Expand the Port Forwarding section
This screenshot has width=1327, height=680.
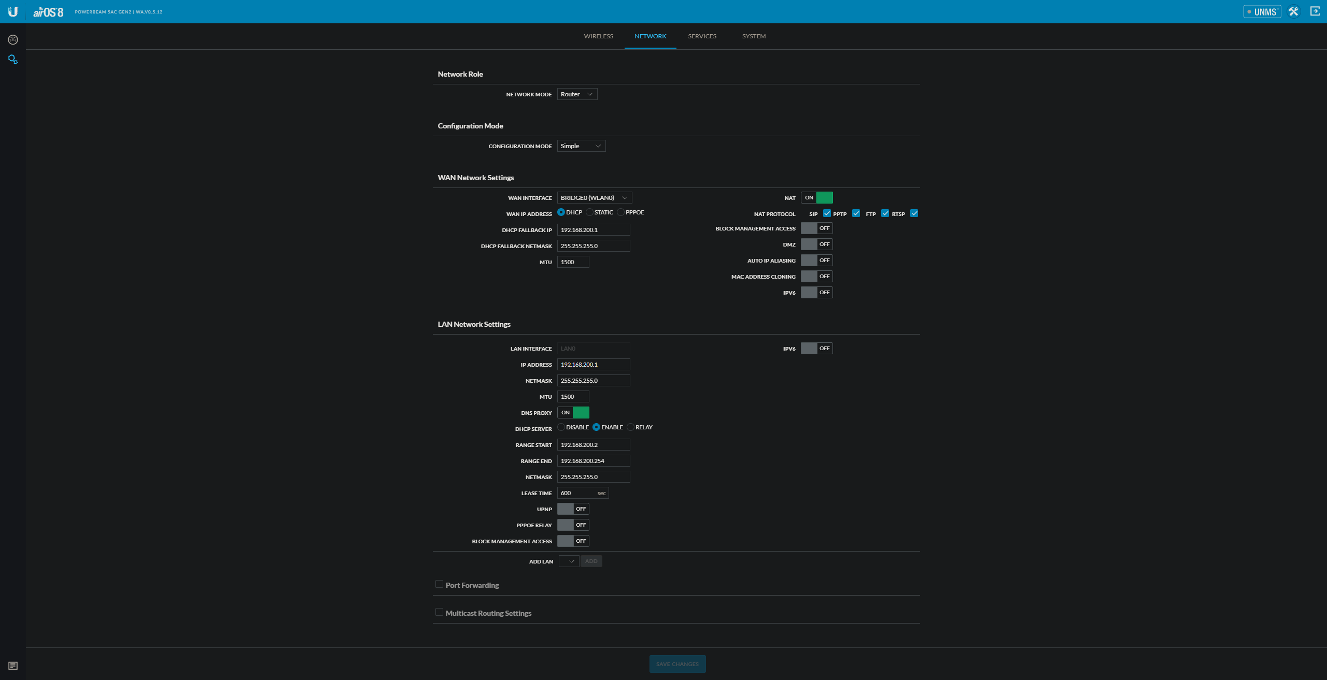pyautogui.click(x=440, y=584)
